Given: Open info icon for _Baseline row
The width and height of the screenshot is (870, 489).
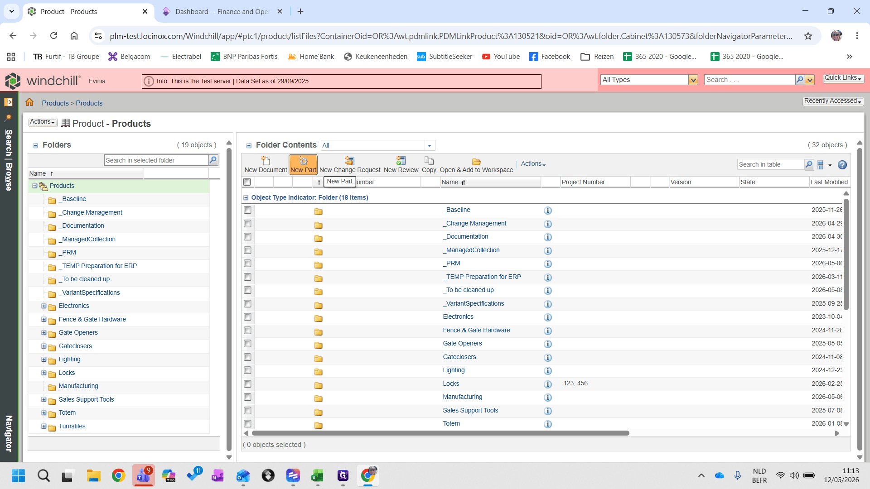Looking at the screenshot, I should [x=548, y=211].
